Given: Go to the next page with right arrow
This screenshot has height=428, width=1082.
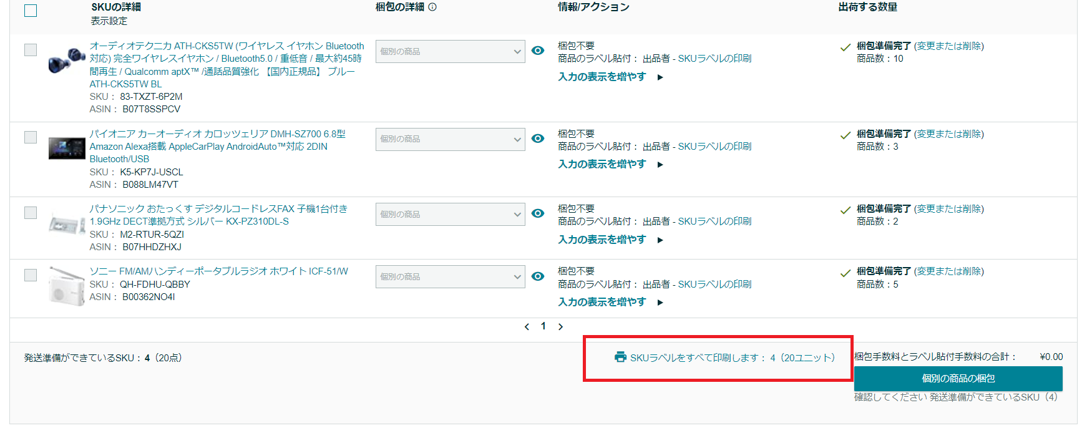Looking at the screenshot, I should (560, 326).
